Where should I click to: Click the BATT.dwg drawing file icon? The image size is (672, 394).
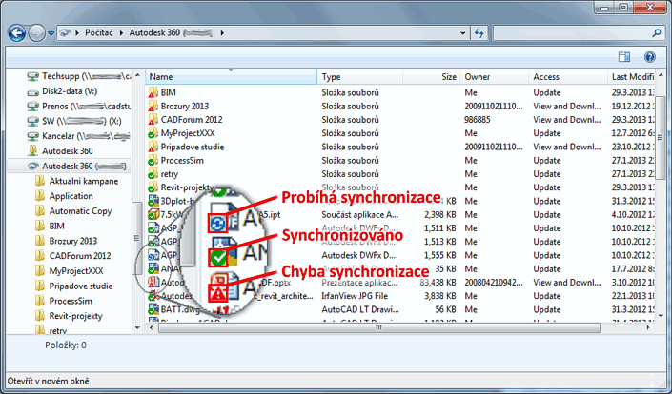[x=153, y=309]
